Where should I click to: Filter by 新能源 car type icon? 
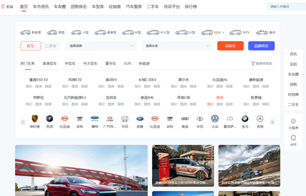[25, 32]
